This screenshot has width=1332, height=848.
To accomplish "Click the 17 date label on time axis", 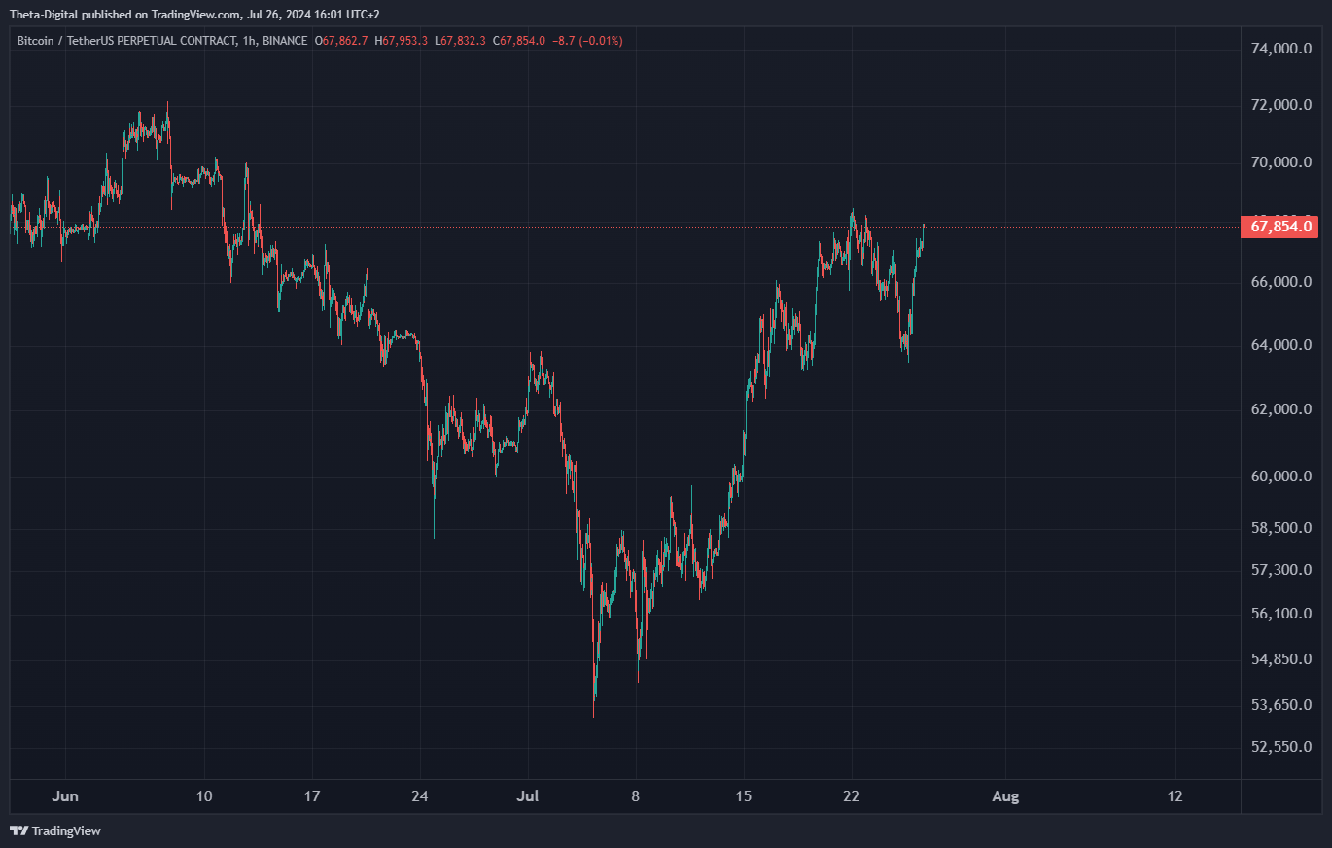I will coord(312,796).
